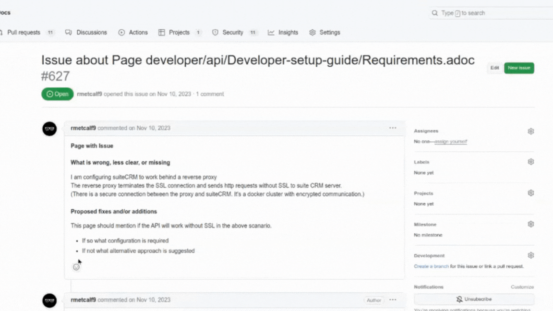Switch to the Pull requests tab
553x311 pixels.
tap(24, 33)
